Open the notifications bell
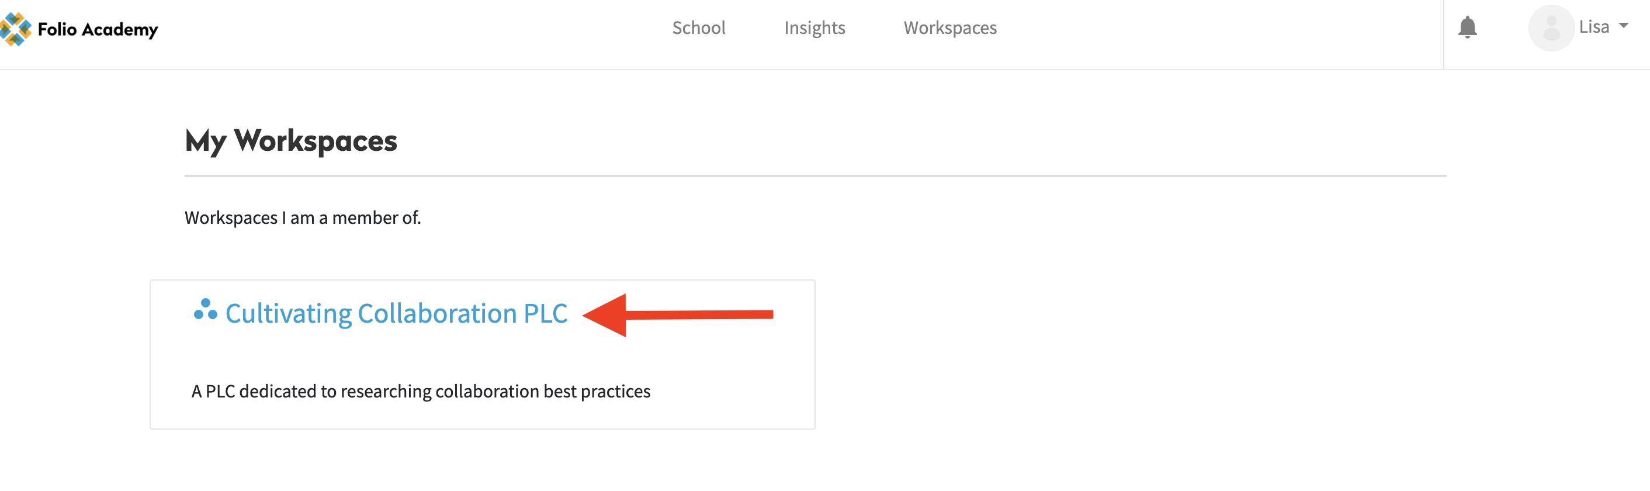The width and height of the screenshot is (1650, 491). click(x=1467, y=27)
